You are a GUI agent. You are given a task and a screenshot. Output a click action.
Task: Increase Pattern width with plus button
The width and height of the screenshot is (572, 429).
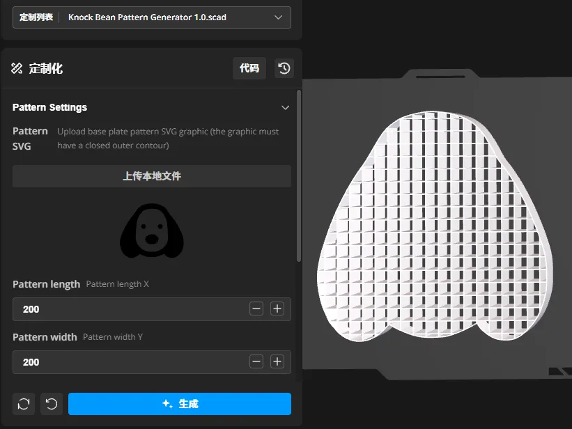277,362
